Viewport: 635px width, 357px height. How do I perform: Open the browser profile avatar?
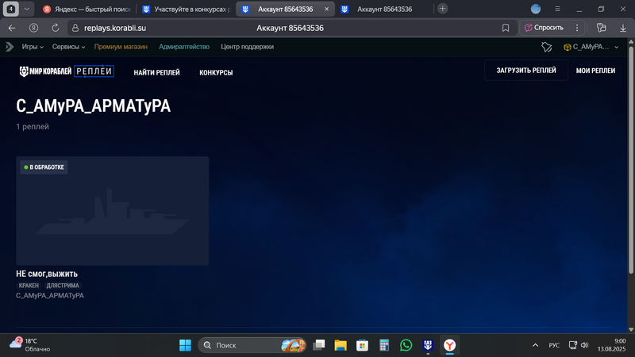coord(536,9)
